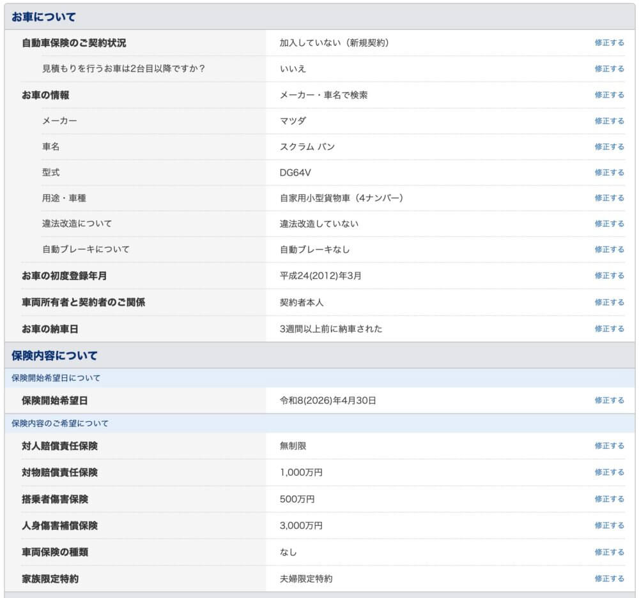Change 家族限定特約 夫婦限定特約 setting
Image resolution: width=639 pixels, height=598 pixels.
(609, 578)
